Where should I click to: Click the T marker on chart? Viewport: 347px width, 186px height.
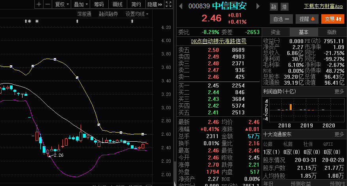pyautogui.click(x=22, y=95)
